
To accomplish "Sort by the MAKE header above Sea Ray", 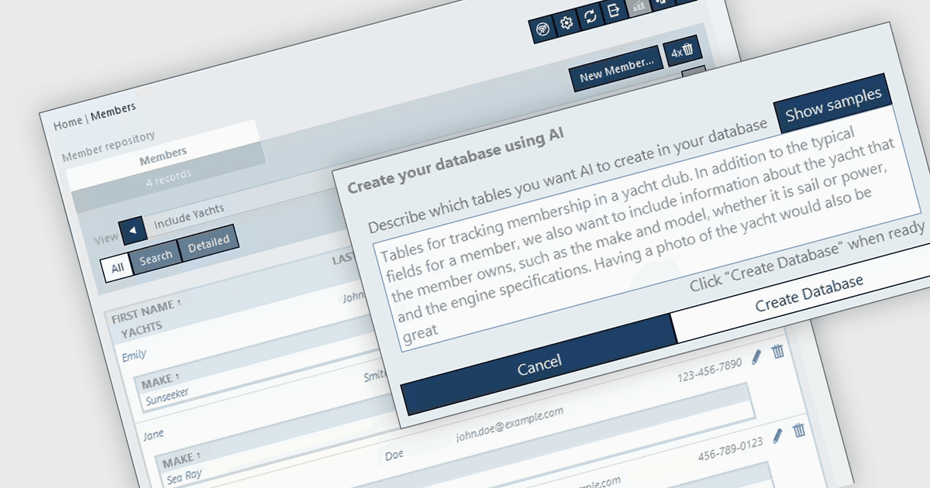I will point(181,459).
